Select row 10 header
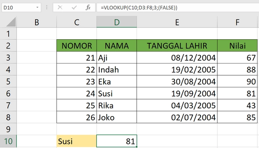The image size is (259, 148). tap(8, 141)
